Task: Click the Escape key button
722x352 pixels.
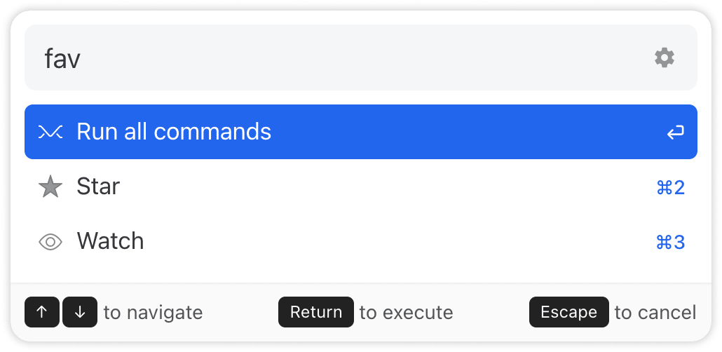Action: point(568,312)
